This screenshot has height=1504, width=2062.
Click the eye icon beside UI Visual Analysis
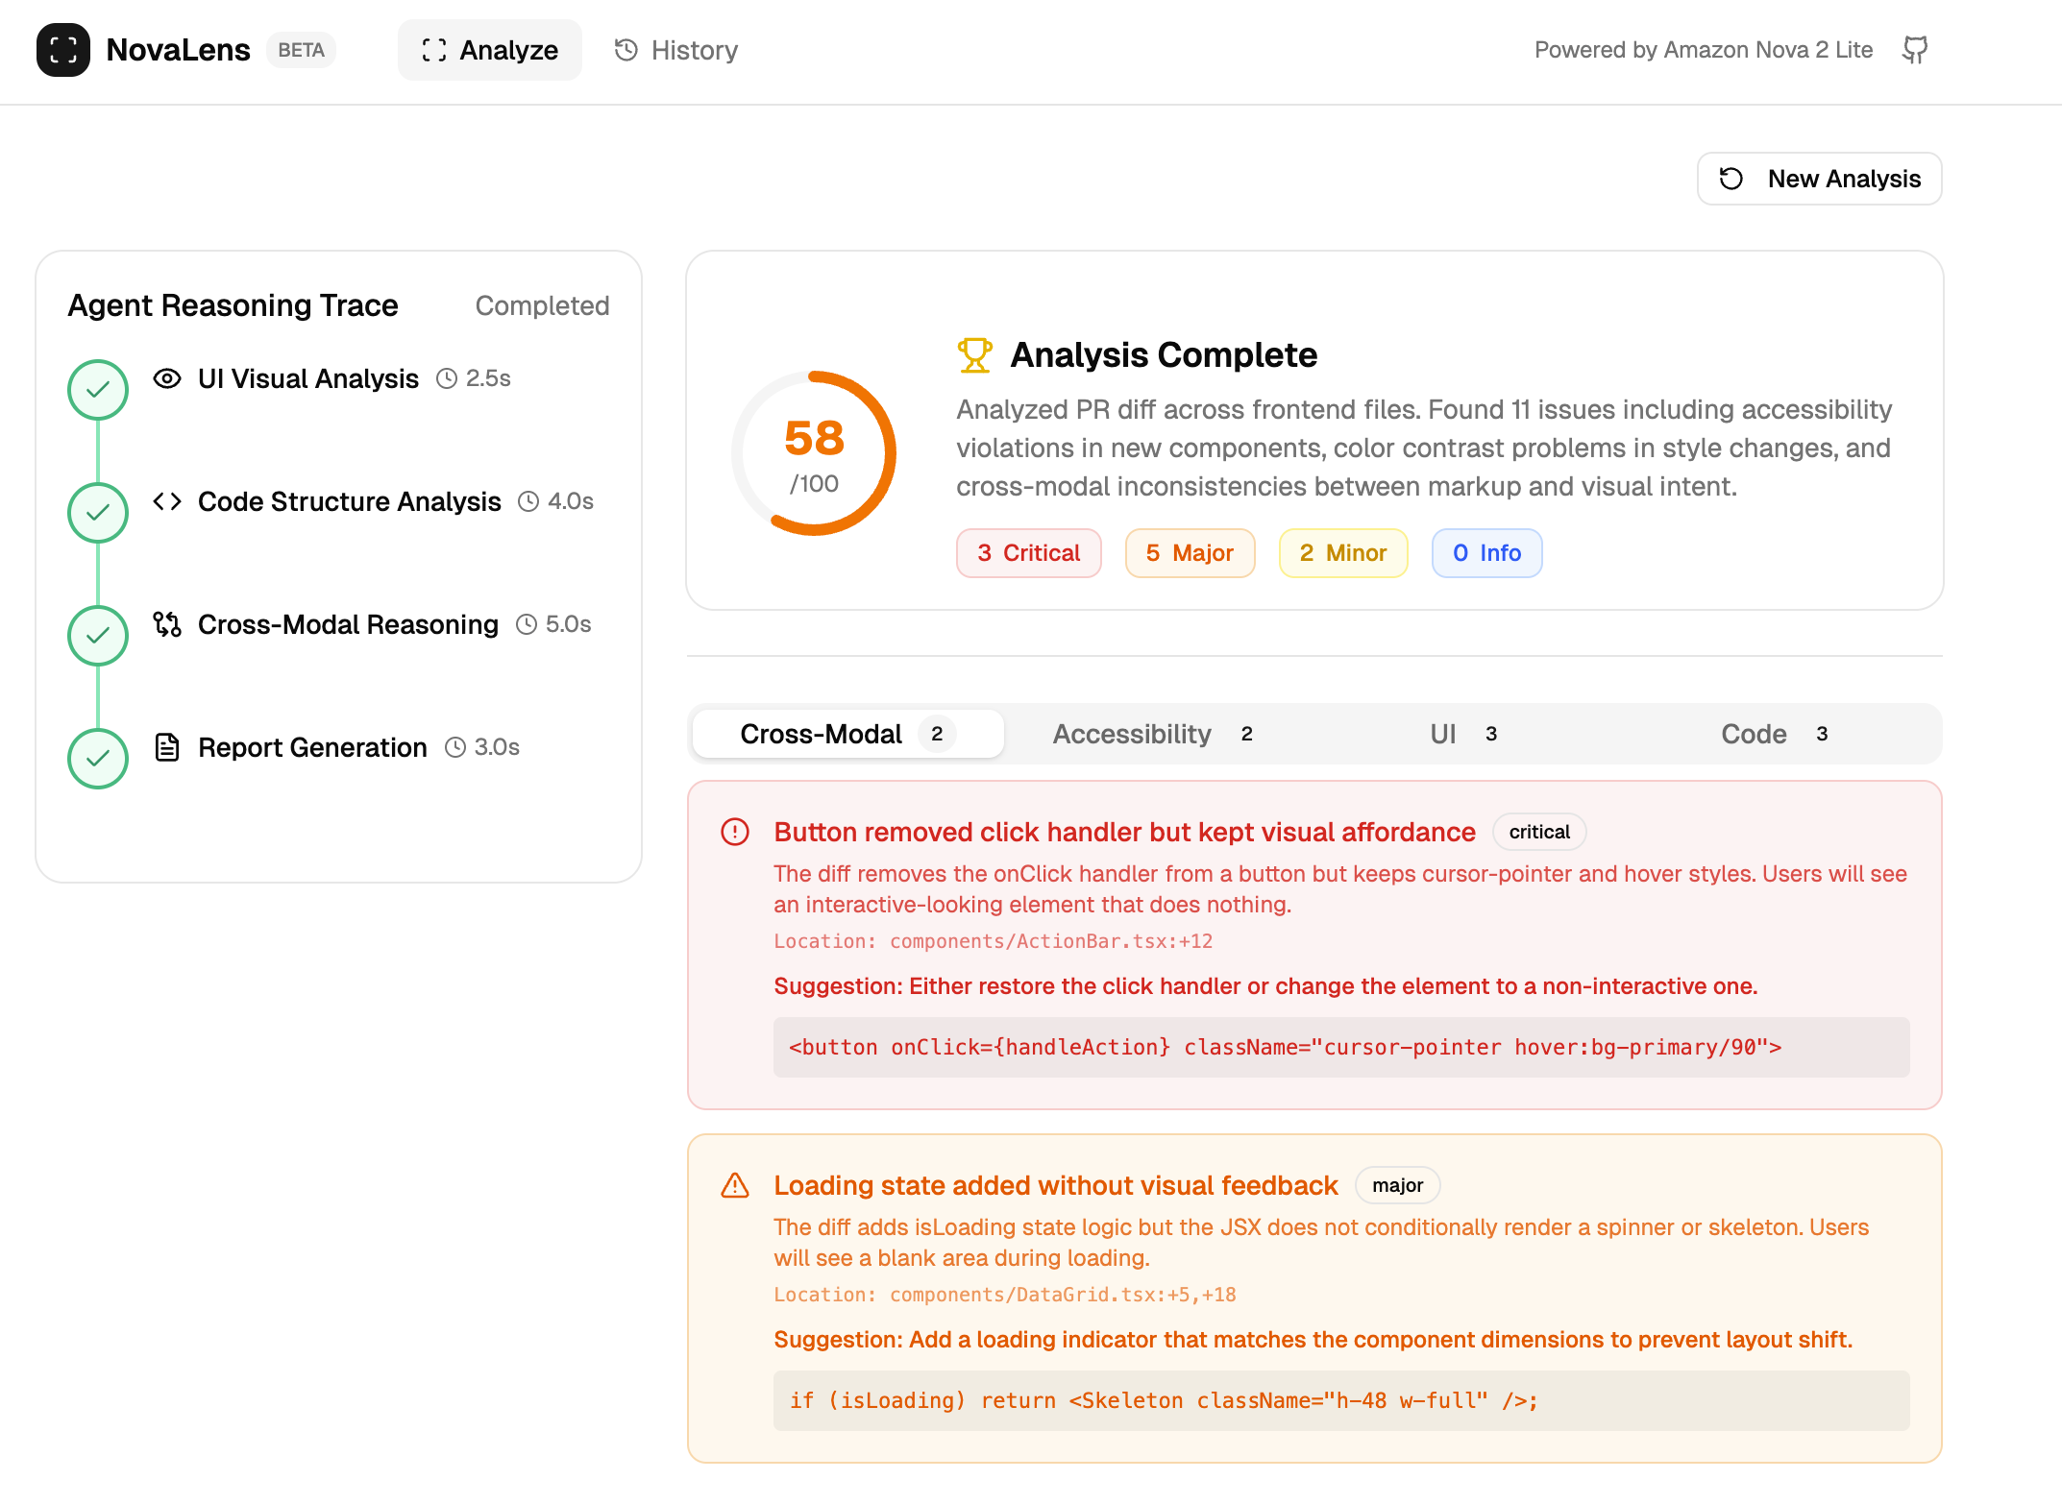click(167, 378)
